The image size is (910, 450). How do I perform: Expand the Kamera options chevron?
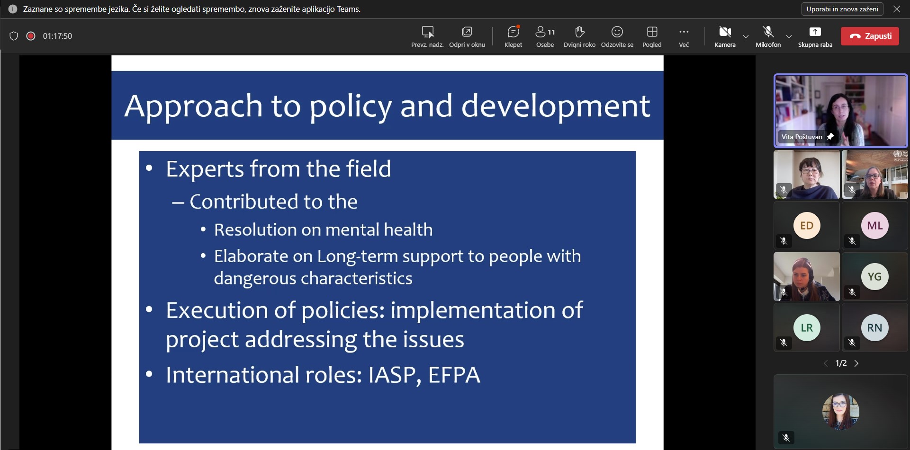coord(746,36)
